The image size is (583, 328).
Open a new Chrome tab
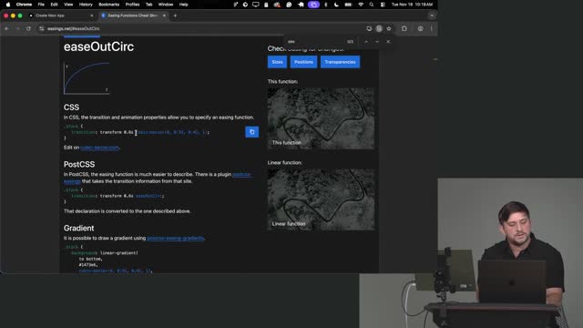(175, 15)
